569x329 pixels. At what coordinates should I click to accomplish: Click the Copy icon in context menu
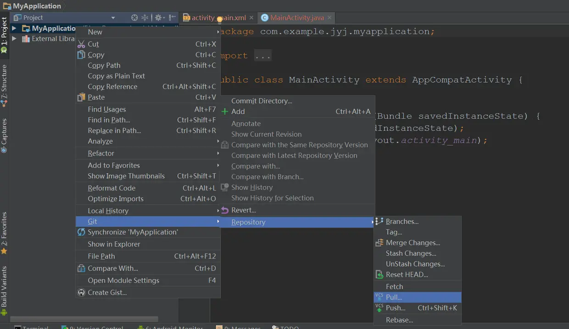[x=81, y=55]
